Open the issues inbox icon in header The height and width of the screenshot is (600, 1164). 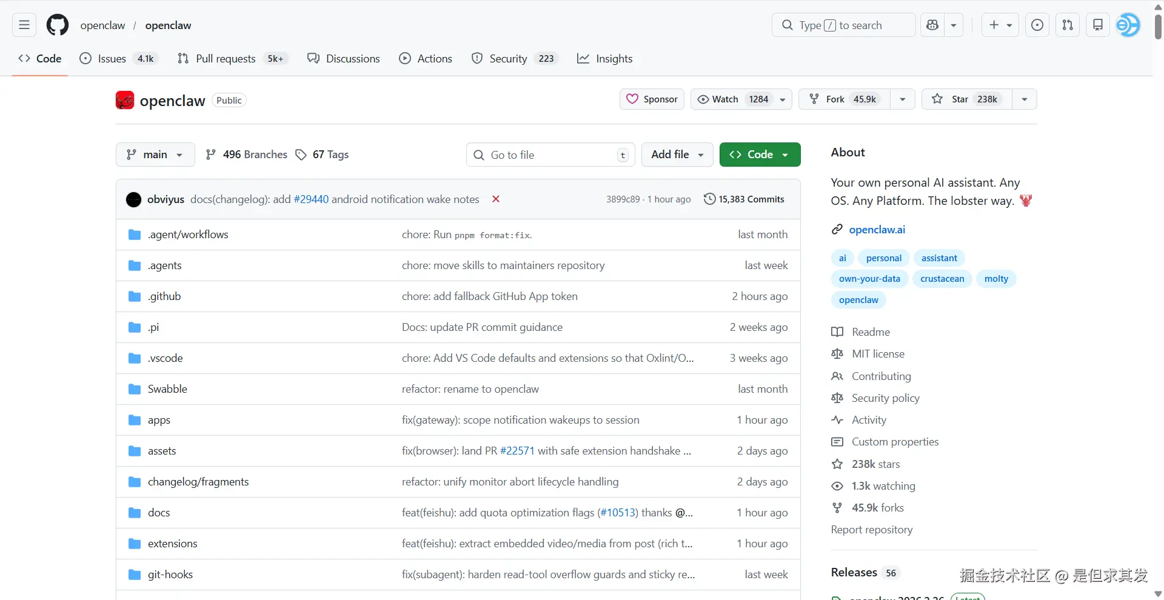(1037, 25)
